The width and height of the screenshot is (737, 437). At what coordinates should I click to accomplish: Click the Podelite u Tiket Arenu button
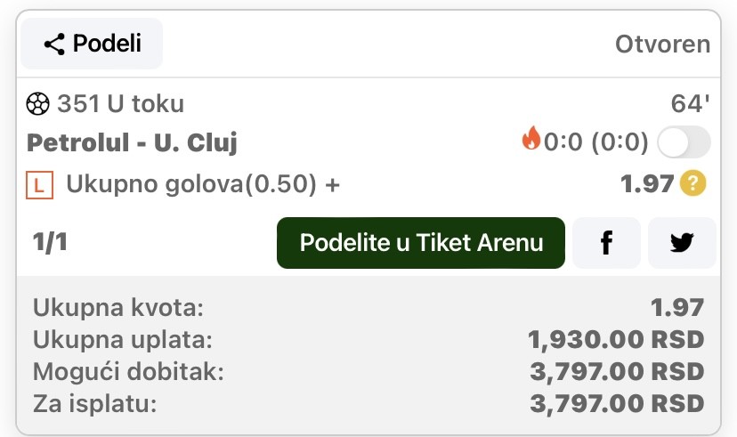tap(421, 243)
